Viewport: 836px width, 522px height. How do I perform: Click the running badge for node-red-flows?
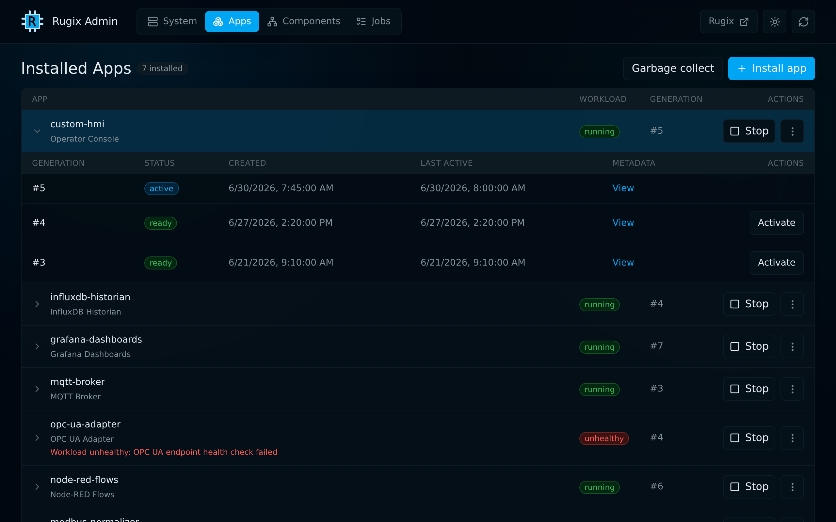tap(599, 487)
